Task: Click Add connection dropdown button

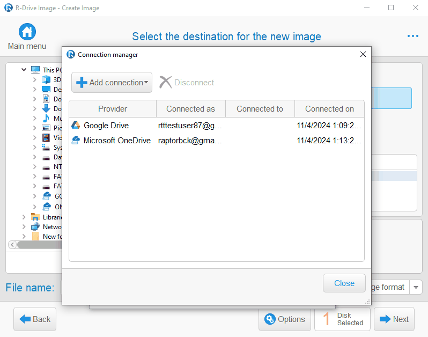Action: point(112,83)
